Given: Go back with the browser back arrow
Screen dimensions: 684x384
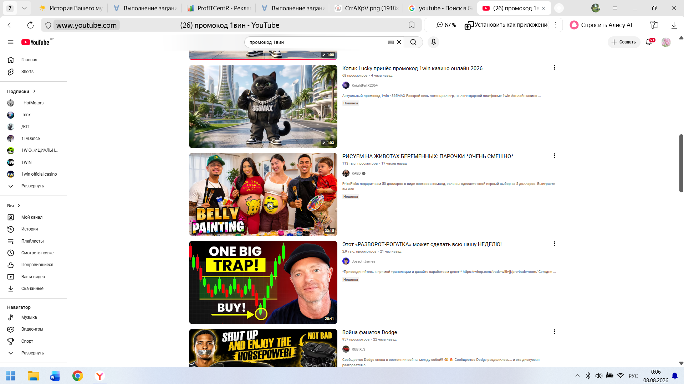Looking at the screenshot, I should [11, 25].
